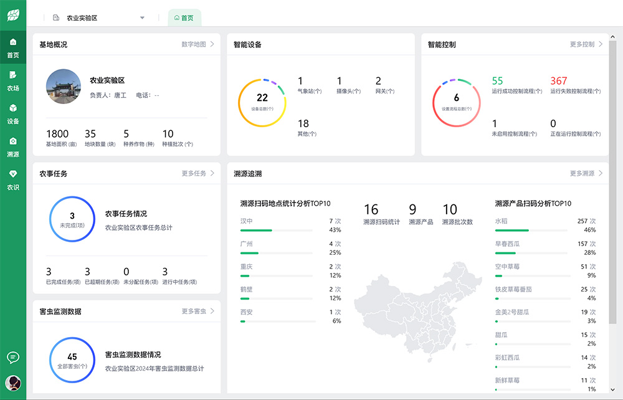
Task: Go to 农场 farm in sidebar
Action: 13,80
